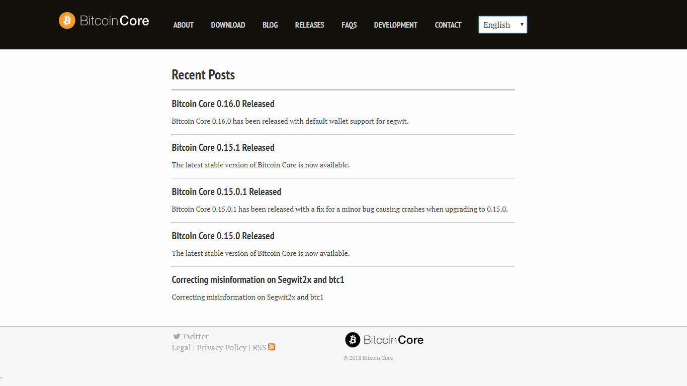Click the Twitter bird icon in footer
This screenshot has width=687, height=386.
[177, 336]
